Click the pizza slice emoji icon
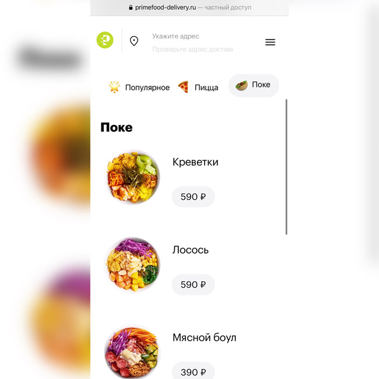The height and width of the screenshot is (379, 379). pos(183,87)
